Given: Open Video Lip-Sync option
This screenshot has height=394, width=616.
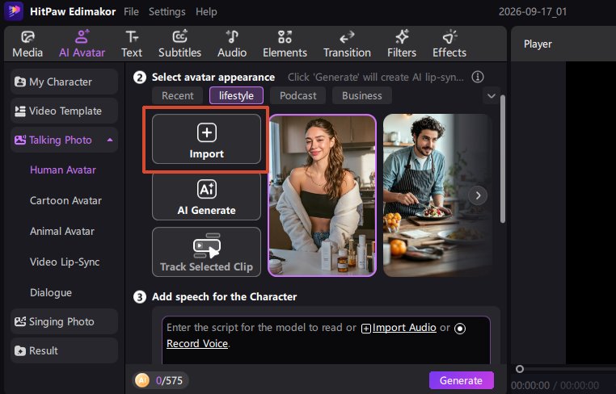Looking at the screenshot, I should tap(65, 262).
